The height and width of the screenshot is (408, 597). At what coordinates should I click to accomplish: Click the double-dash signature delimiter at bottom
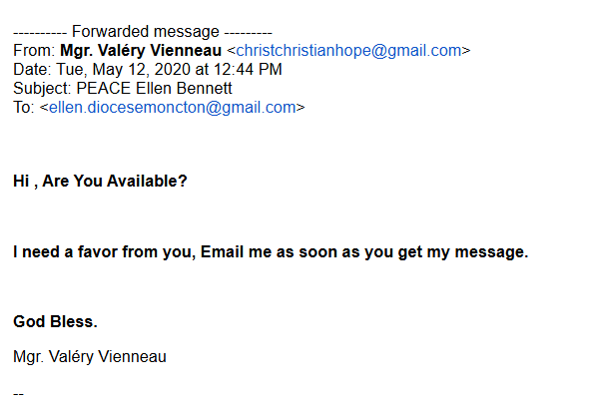[18, 394]
